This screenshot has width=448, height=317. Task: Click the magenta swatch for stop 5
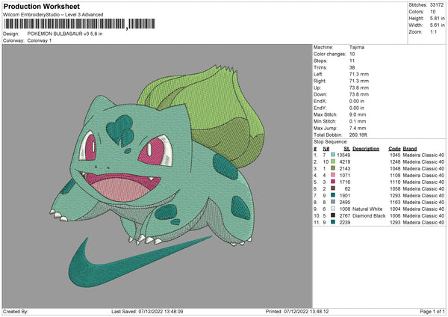(333, 182)
